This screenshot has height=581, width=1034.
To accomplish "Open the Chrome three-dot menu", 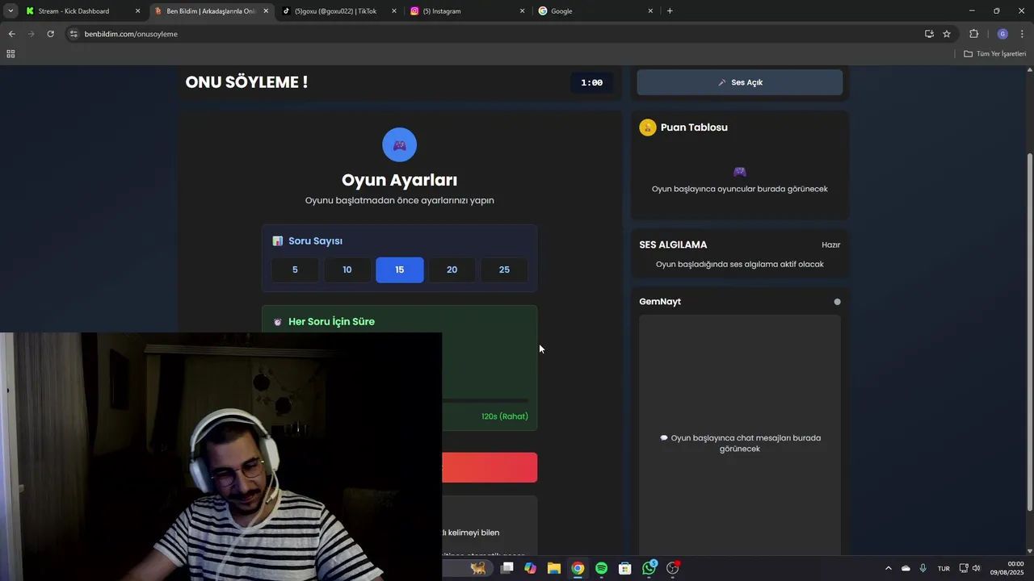I will [1023, 34].
